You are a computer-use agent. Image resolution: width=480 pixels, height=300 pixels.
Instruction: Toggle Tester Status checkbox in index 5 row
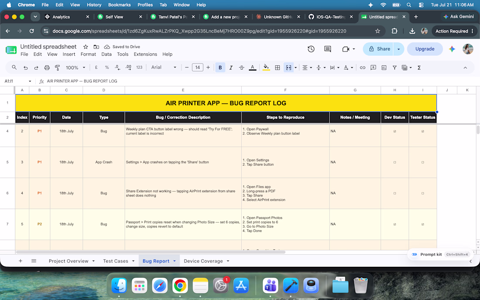coord(423,224)
